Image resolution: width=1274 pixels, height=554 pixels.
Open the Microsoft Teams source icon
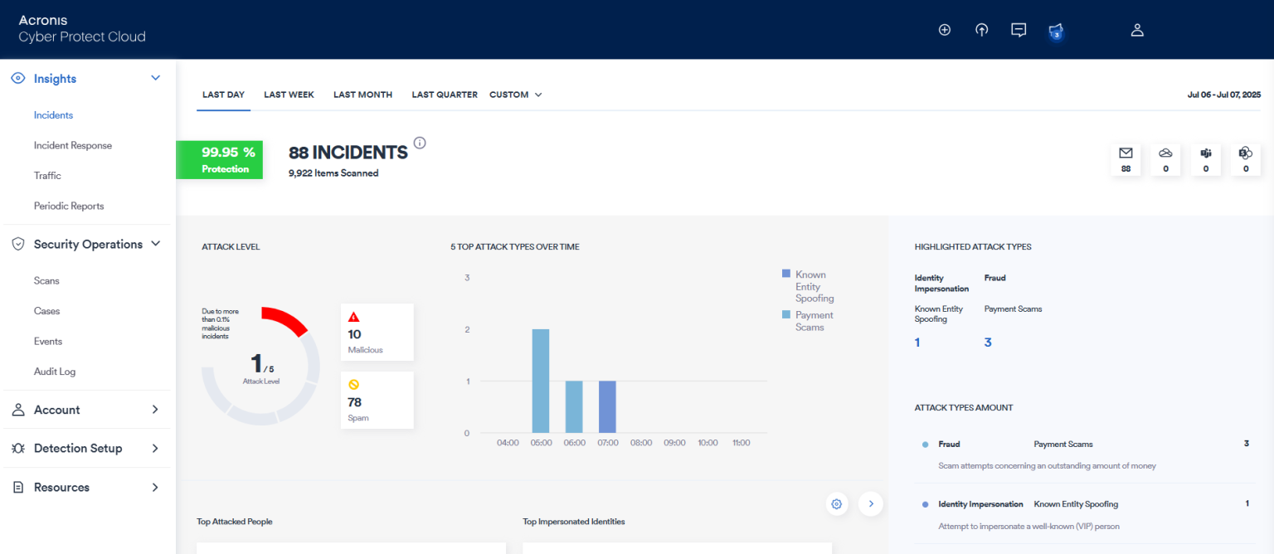tap(1206, 159)
